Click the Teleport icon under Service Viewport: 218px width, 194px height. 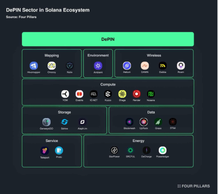pyautogui.click(x=44, y=151)
